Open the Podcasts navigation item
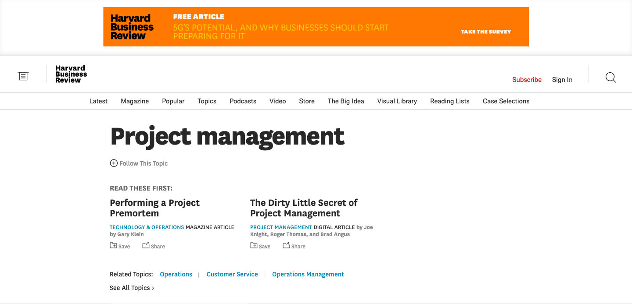Screen dimensions: 632x304 point(243,101)
